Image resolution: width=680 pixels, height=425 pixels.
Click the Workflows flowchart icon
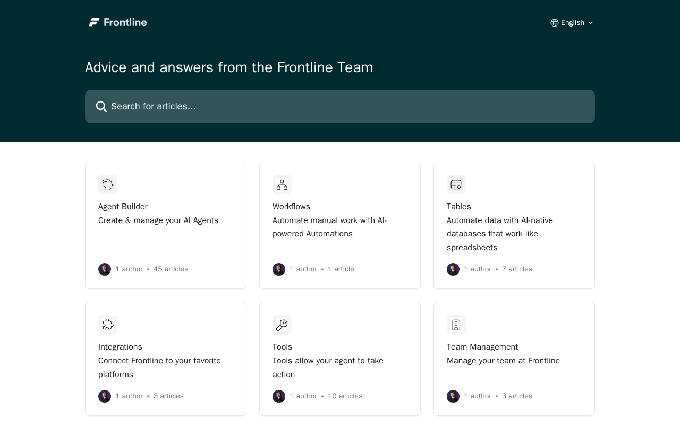coord(282,184)
